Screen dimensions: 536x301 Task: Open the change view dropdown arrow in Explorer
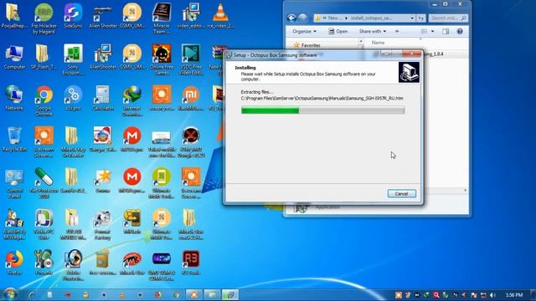pyautogui.click(x=432, y=32)
